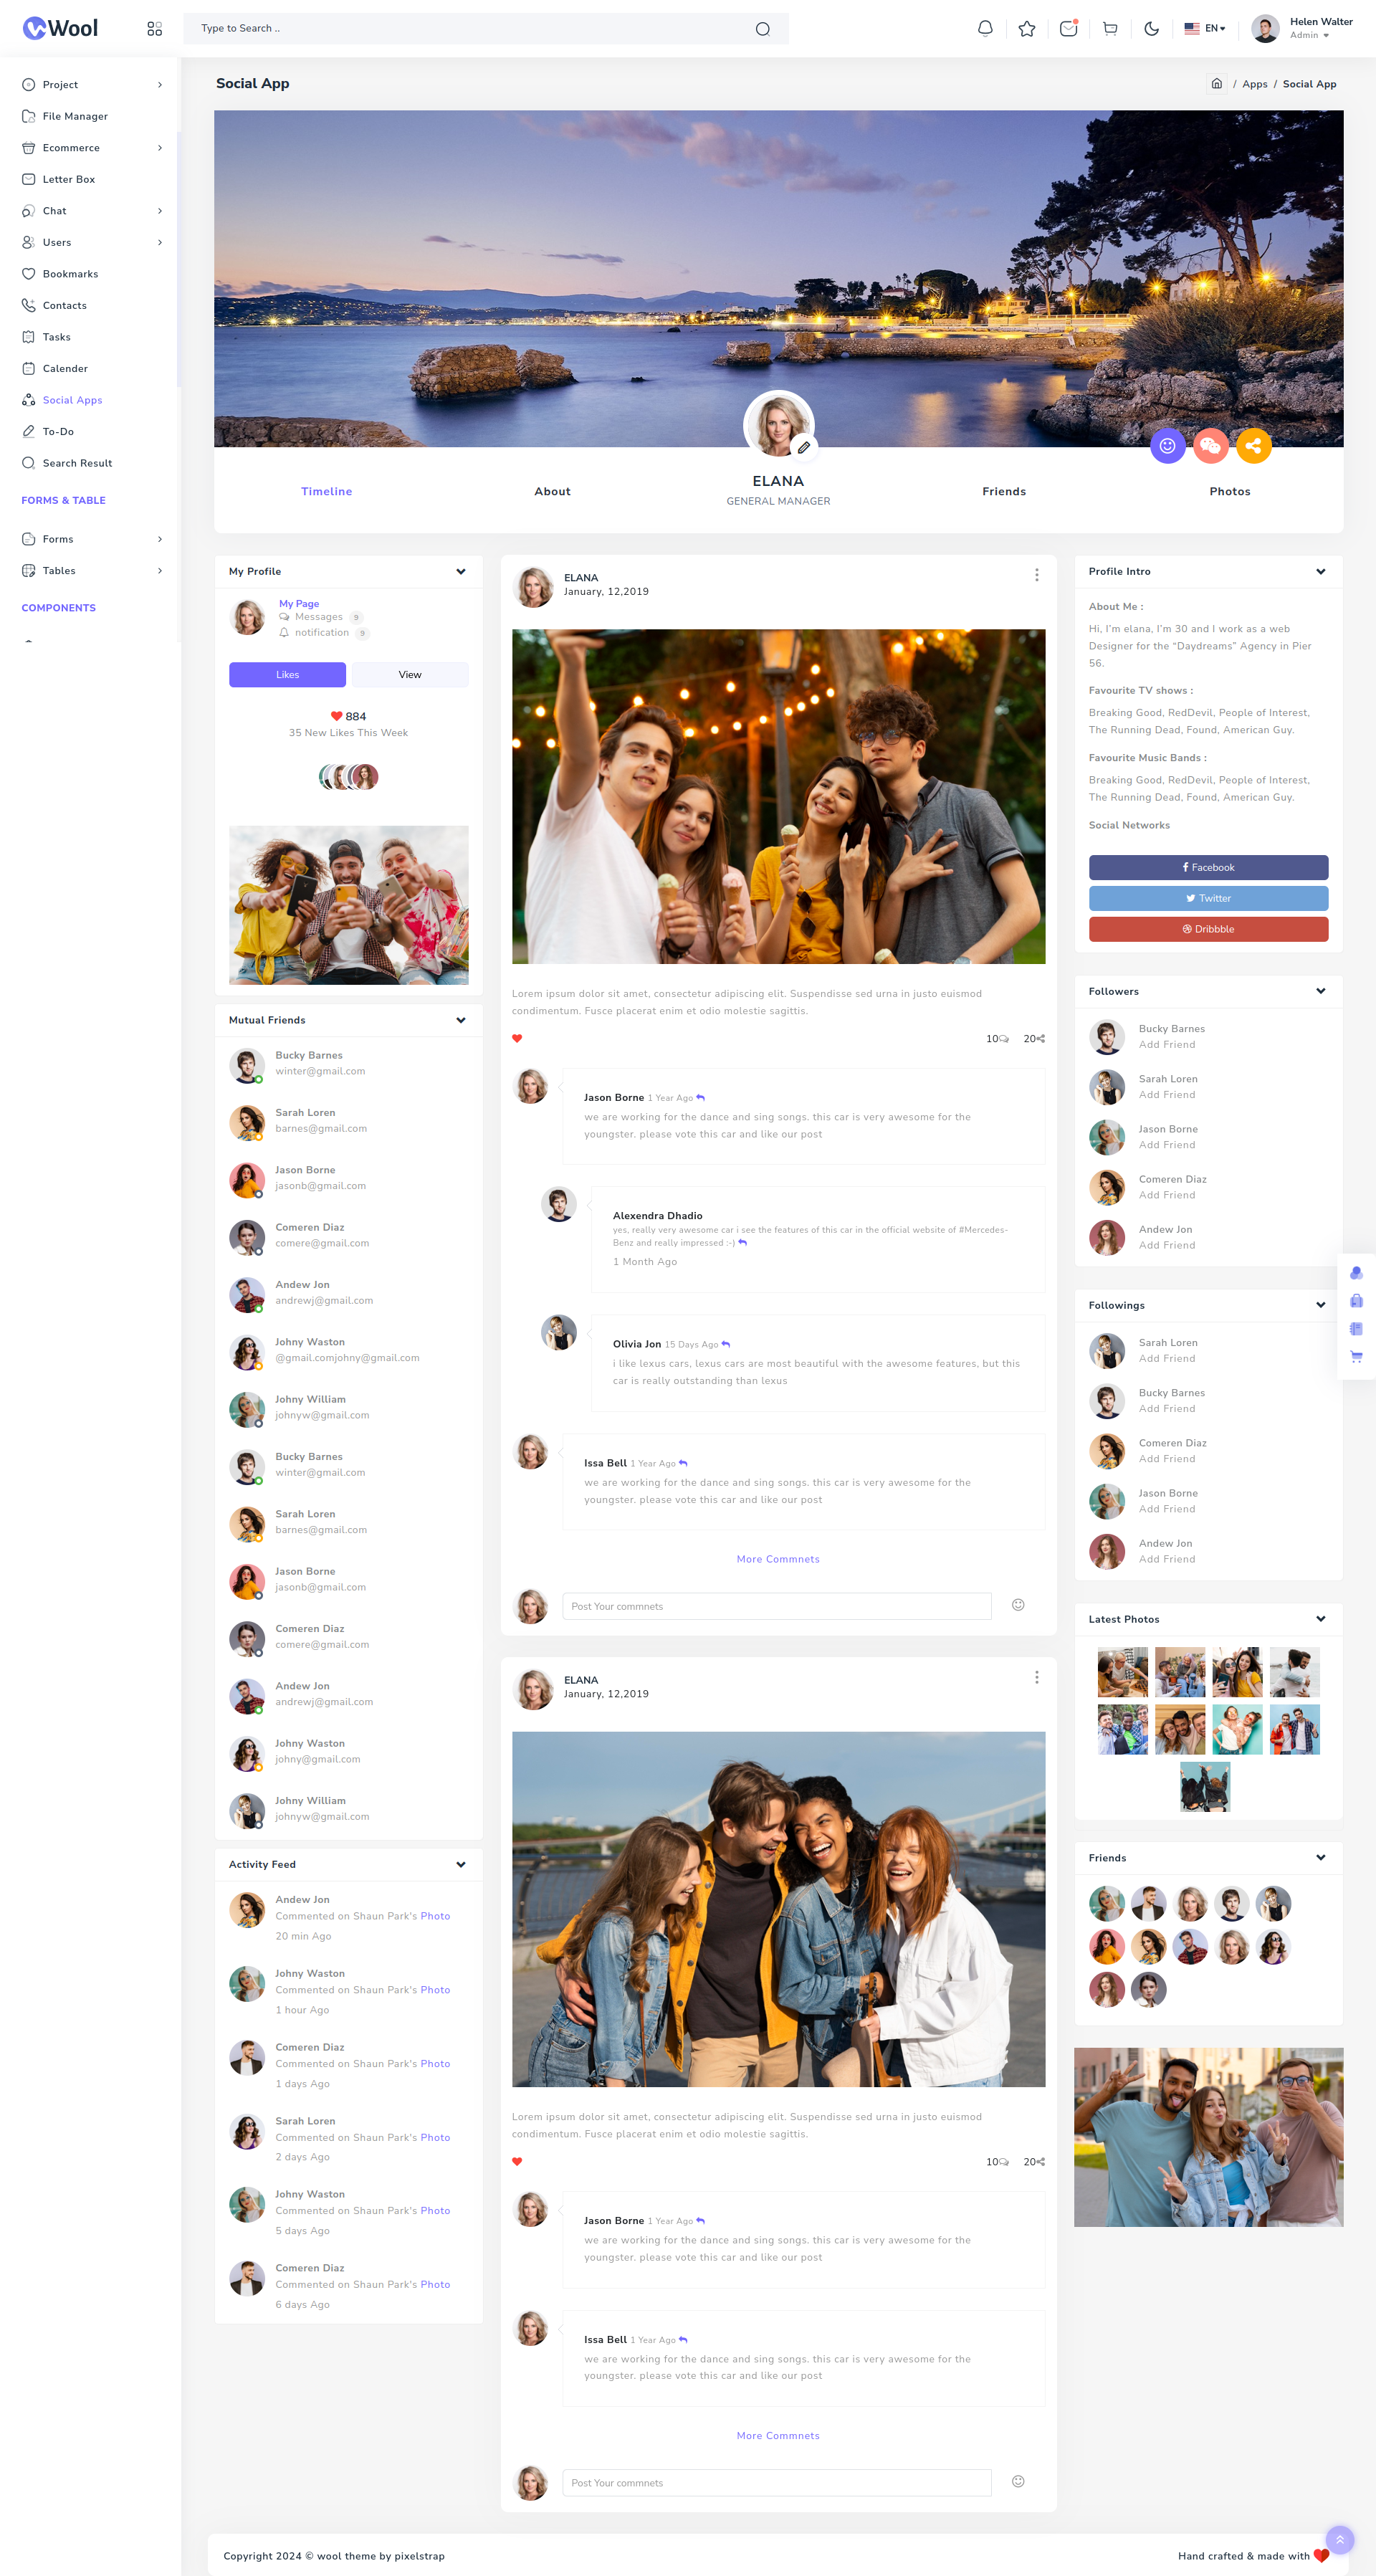Expand the Project sidebar menu
This screenshot has height=2576, width=1376.
(91, 85)
